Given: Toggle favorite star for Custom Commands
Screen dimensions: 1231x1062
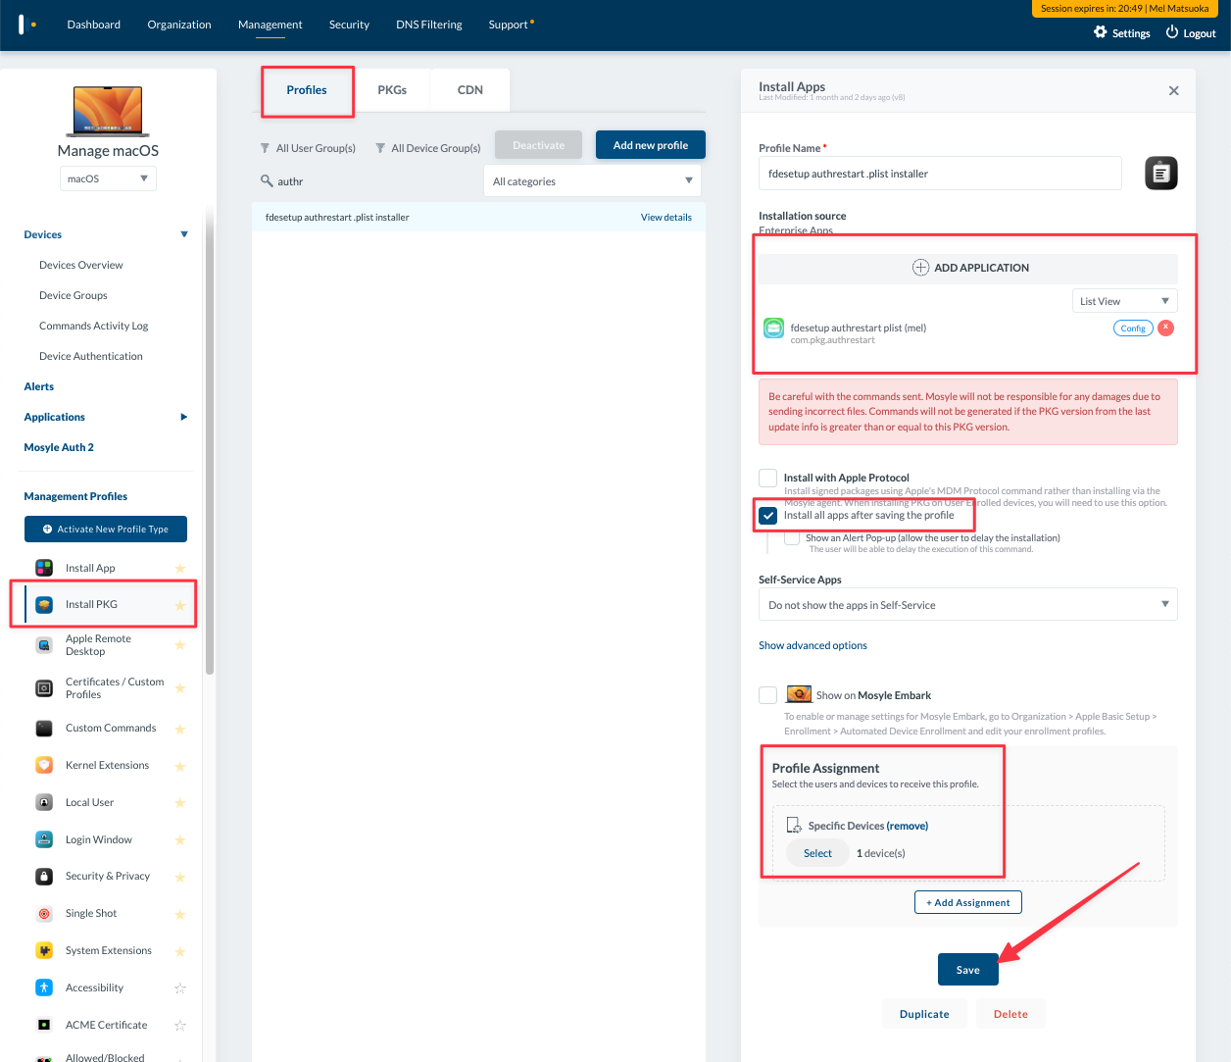Looking at the screenshot, I should pos(179,729).
